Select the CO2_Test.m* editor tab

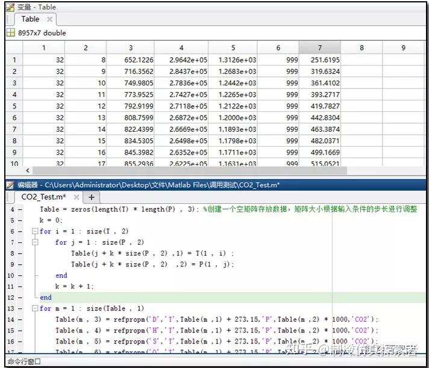(x=43, y=197)
